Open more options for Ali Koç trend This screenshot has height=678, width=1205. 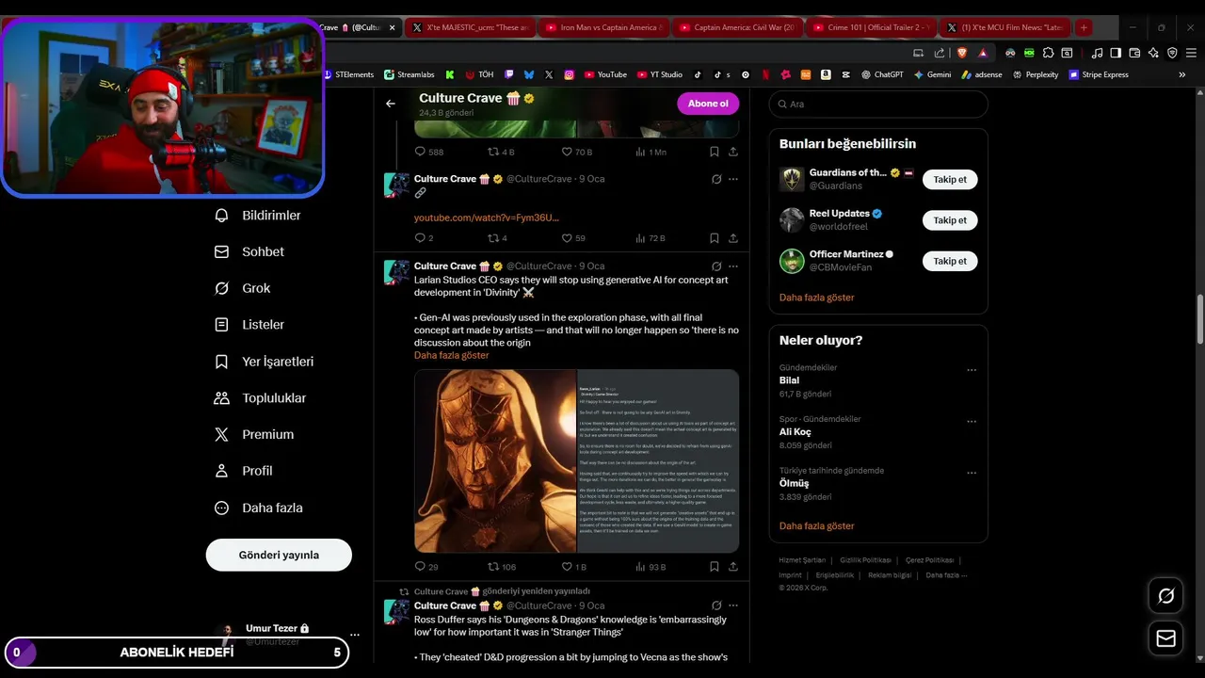[x=972, y=422]
